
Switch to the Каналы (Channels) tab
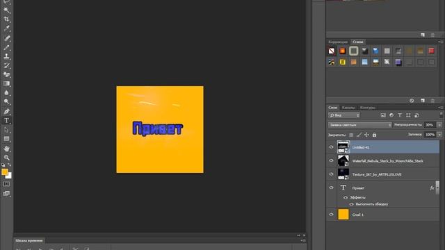coord(348,108)
